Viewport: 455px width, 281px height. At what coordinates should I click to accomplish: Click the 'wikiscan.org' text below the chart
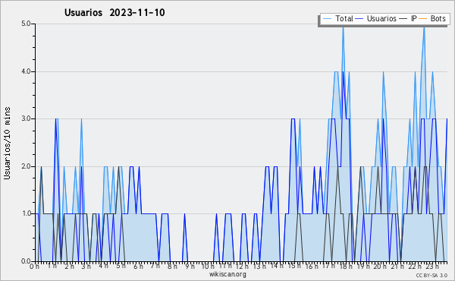click(x=227, y=274)
